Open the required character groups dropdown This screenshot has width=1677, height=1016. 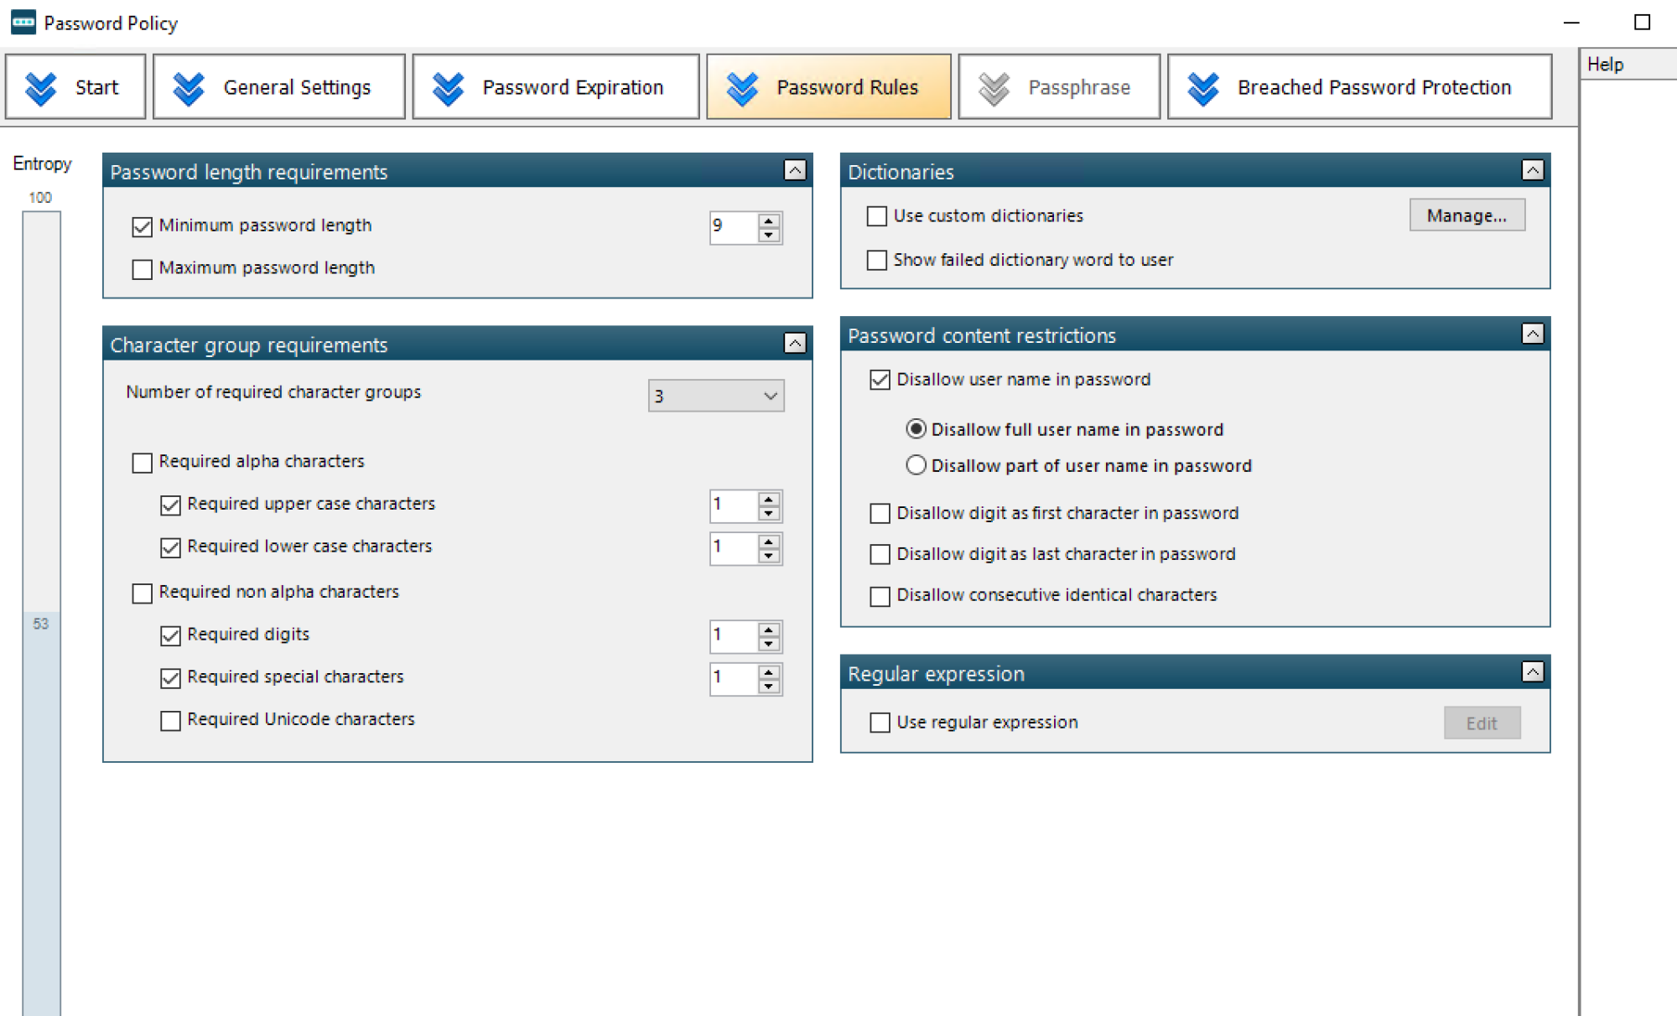(715, 396)
